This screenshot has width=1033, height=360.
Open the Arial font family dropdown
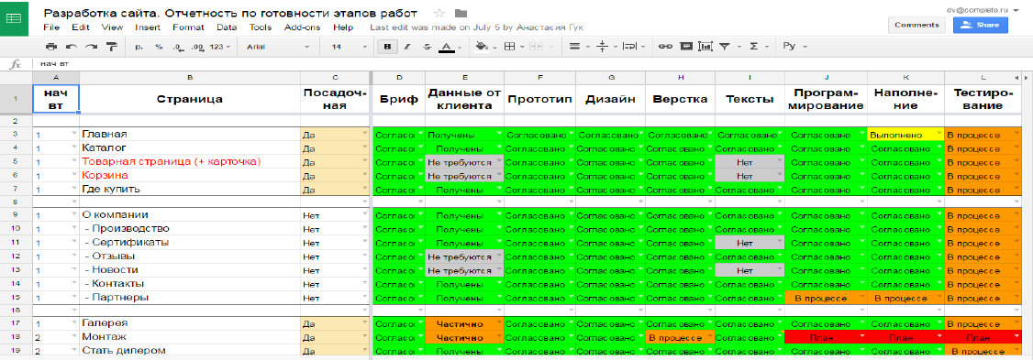point(277,47)
